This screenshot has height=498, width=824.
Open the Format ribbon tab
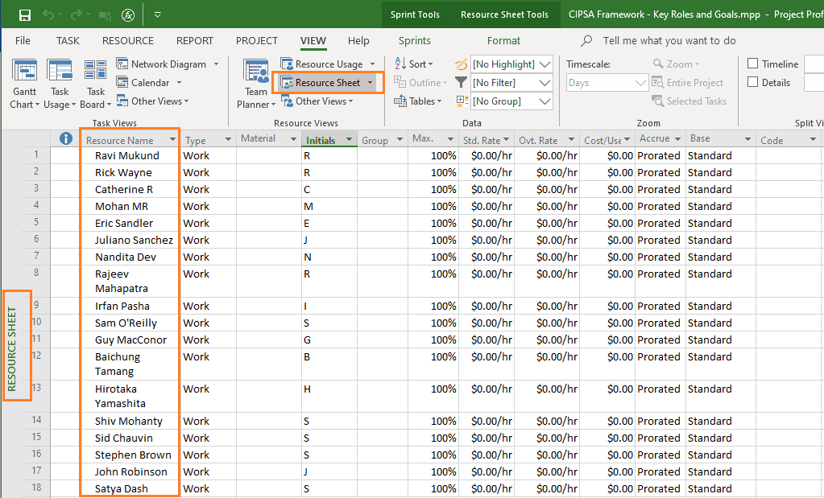coord(503,41)
